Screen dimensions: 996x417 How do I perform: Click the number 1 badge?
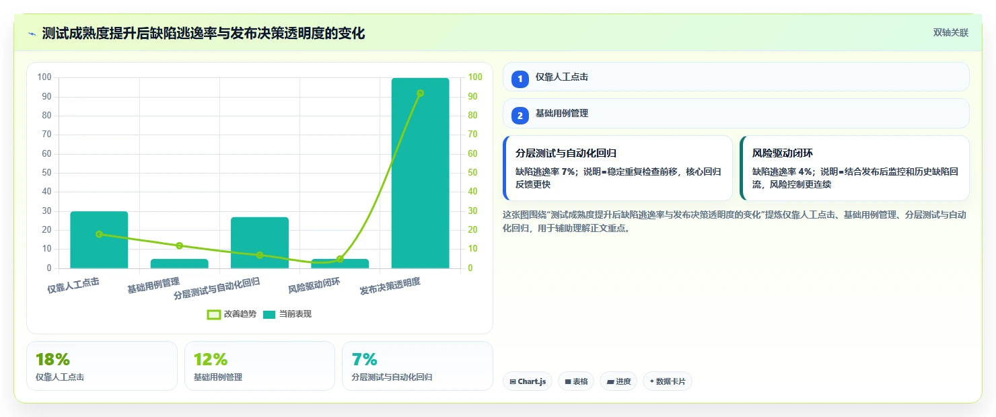point(520,79)
